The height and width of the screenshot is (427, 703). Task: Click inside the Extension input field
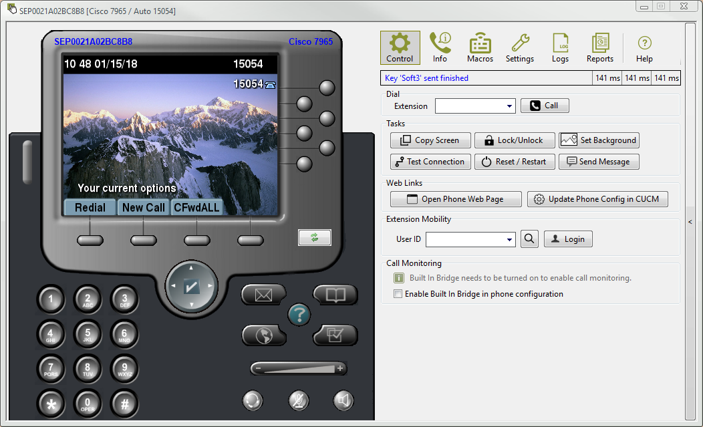[x=470, y=106]
